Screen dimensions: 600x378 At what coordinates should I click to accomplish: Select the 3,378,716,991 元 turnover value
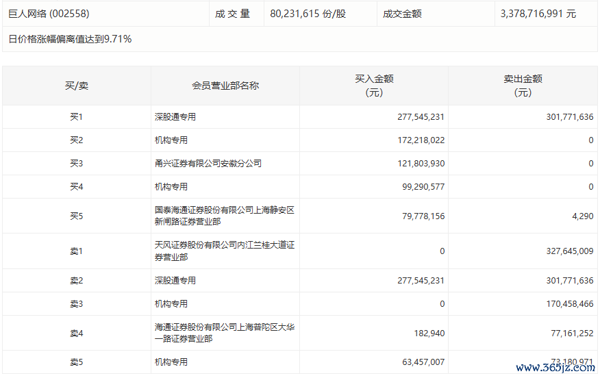[x=538, y=14]
